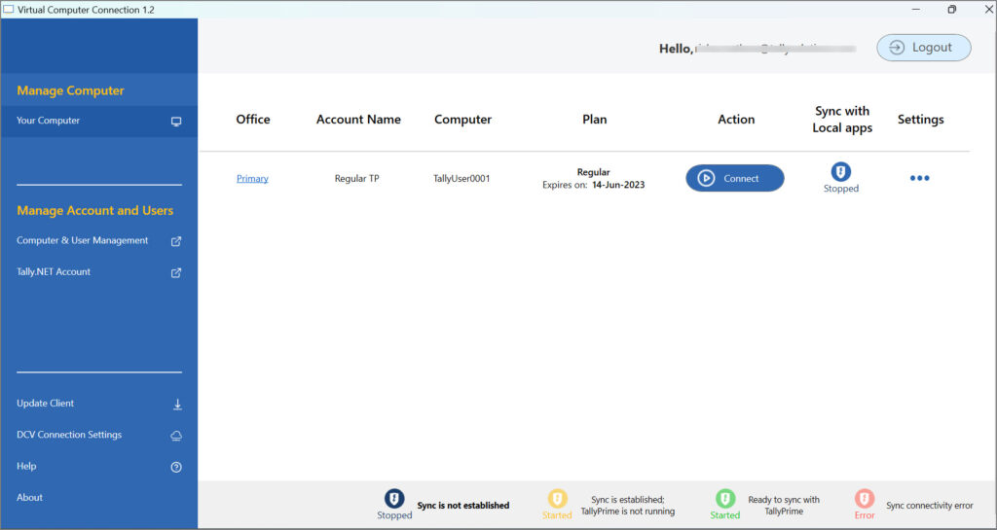Click the dark blue Stopped legend shield icon
Viewport: 997px width, 530px height.
[394, 498]
